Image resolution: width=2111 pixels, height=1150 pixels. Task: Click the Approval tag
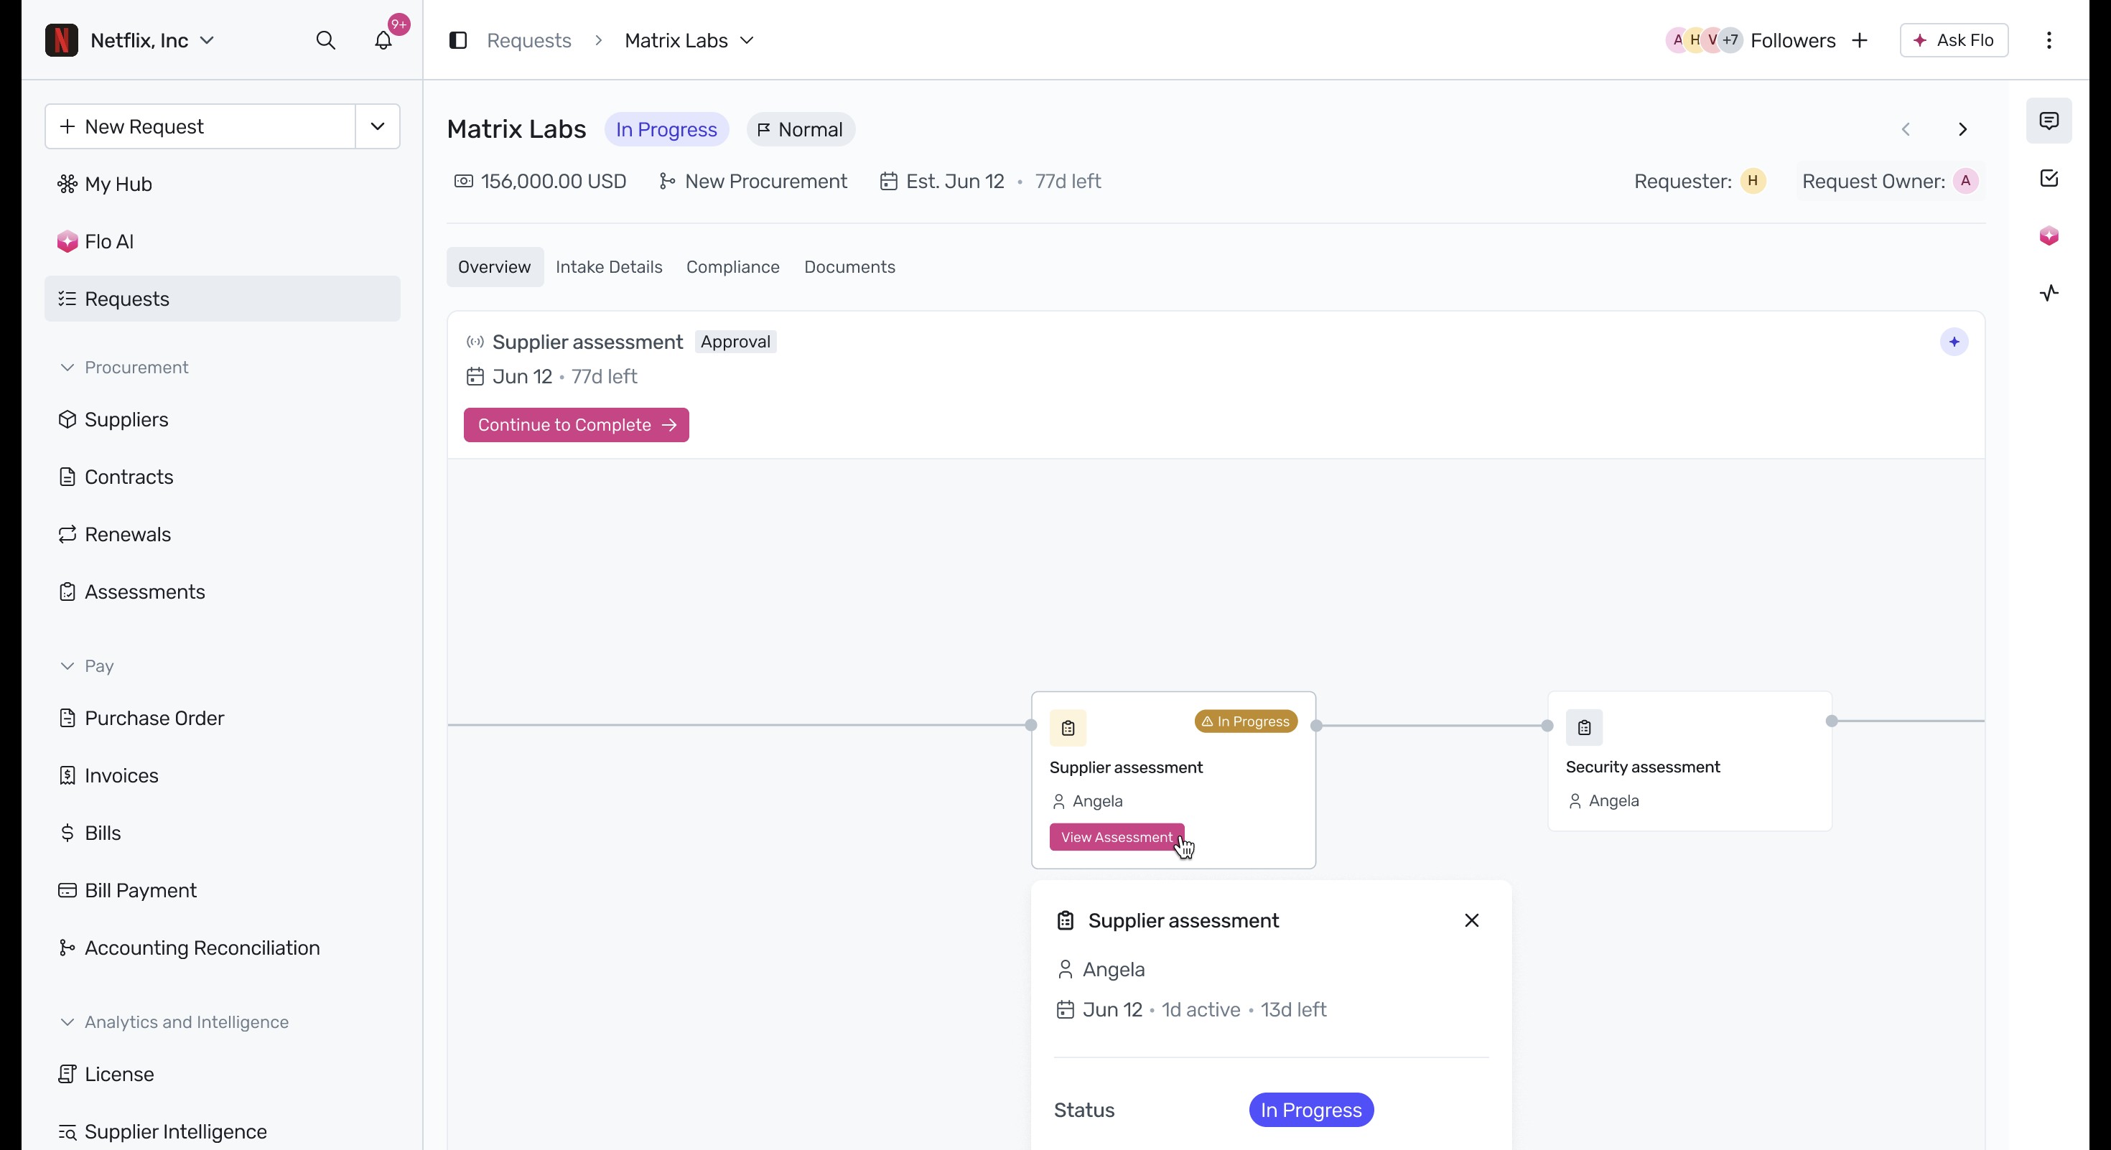[x=735, y=342]
